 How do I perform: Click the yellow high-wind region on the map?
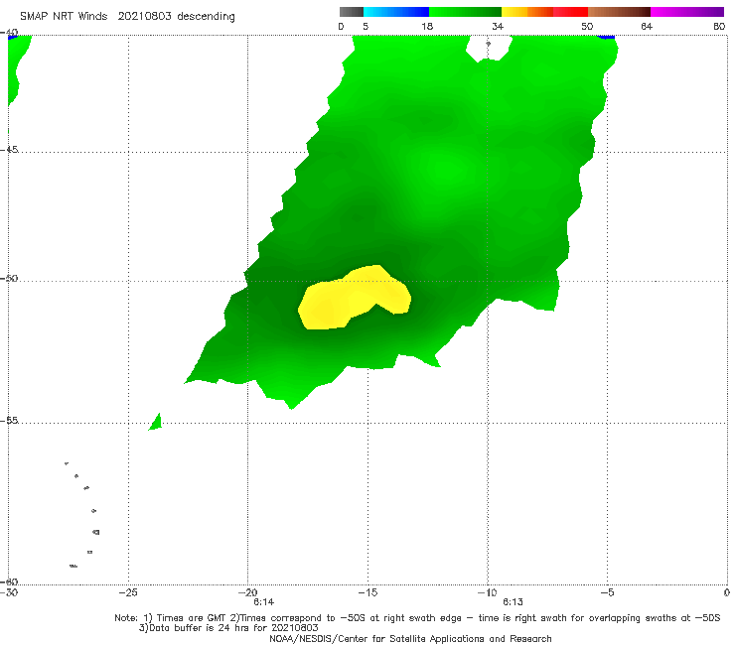[355, 298]
